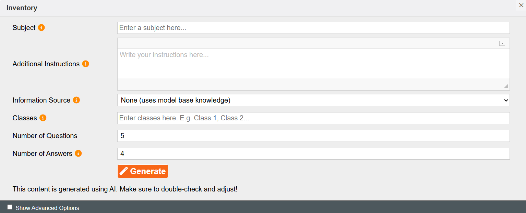The width and height of the screenshot is (526, 213).
Task: Enable Show Advanced Options checkbox
Action: (10, 207)
